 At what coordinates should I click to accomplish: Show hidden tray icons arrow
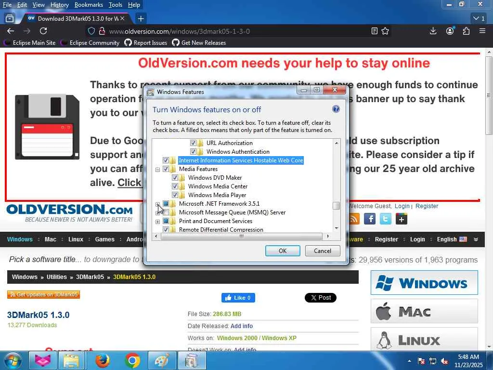click(x=409, y=361)
